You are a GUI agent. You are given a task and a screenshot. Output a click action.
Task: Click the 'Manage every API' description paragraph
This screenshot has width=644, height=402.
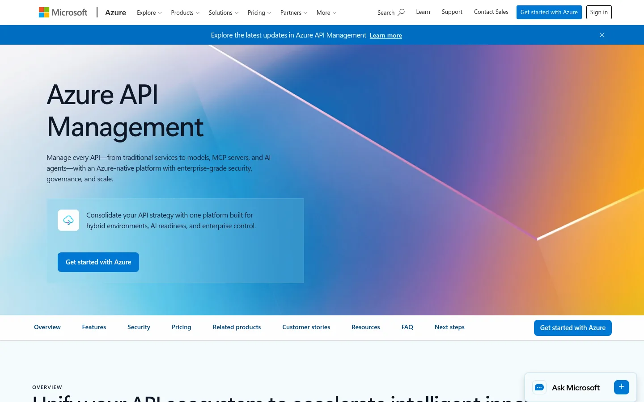159,168
